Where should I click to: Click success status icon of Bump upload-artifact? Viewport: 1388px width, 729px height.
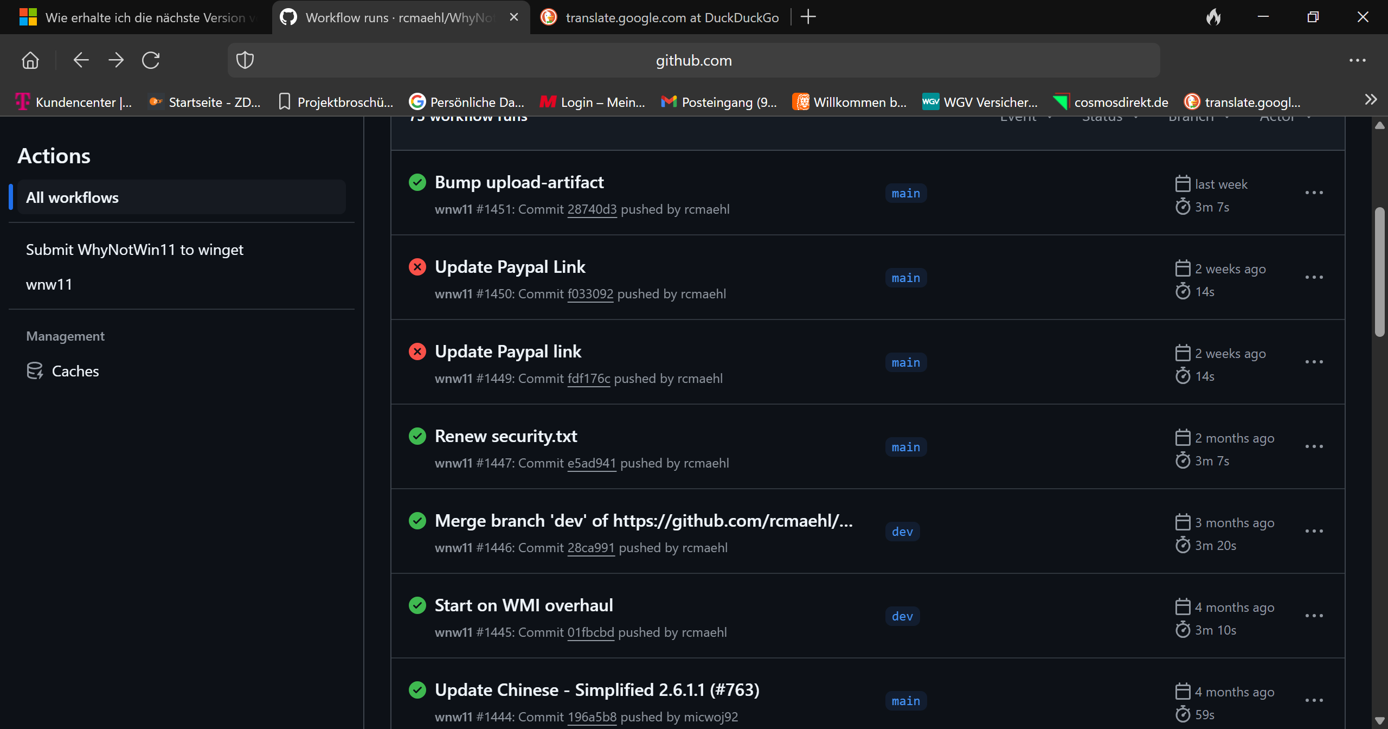click(x=417, y=182)
